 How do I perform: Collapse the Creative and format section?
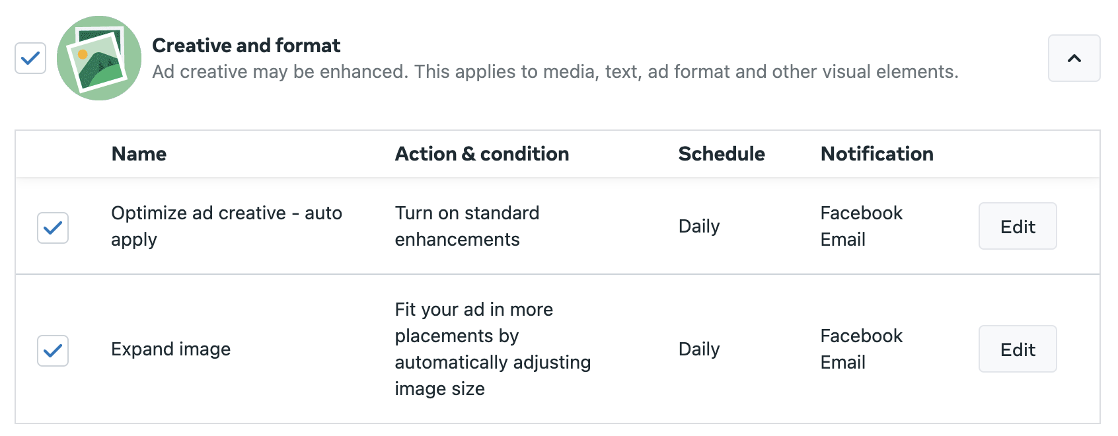click(x=1073, y=58)
